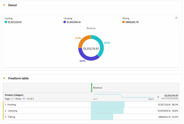Click the Hunting legend label
184x124 pixels.
pyautogui.click(x=9, y=18)
